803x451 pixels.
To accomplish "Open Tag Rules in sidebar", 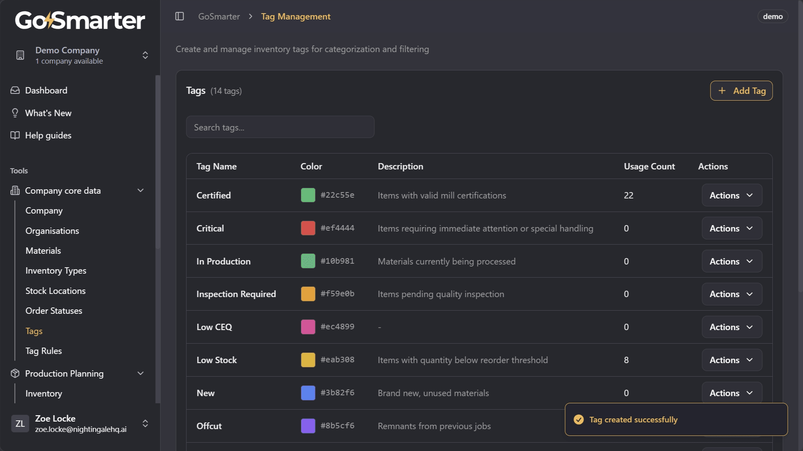I will [x=44, y=351].
